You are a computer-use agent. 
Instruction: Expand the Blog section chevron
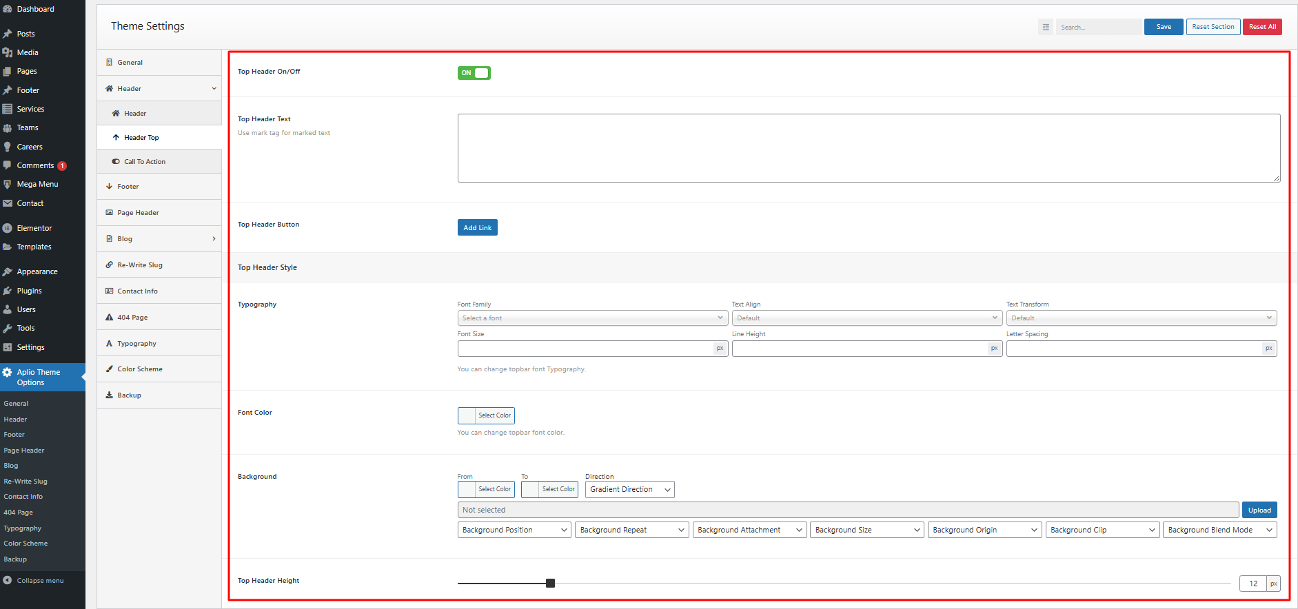pyautogui.click(x=214, y=238)
